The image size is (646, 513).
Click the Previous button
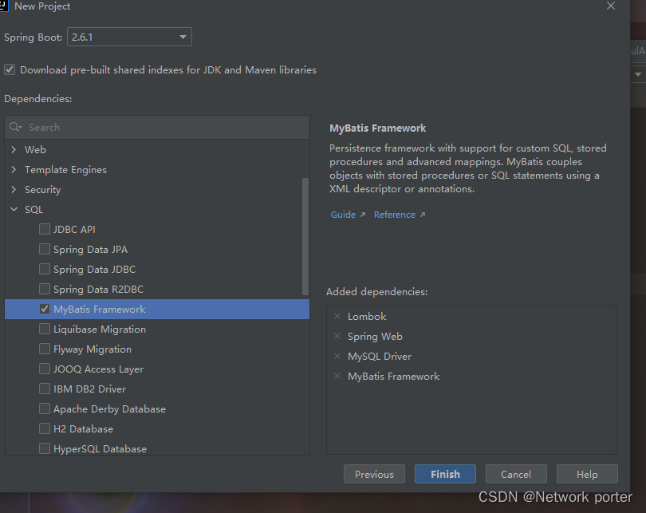(374, 474)
